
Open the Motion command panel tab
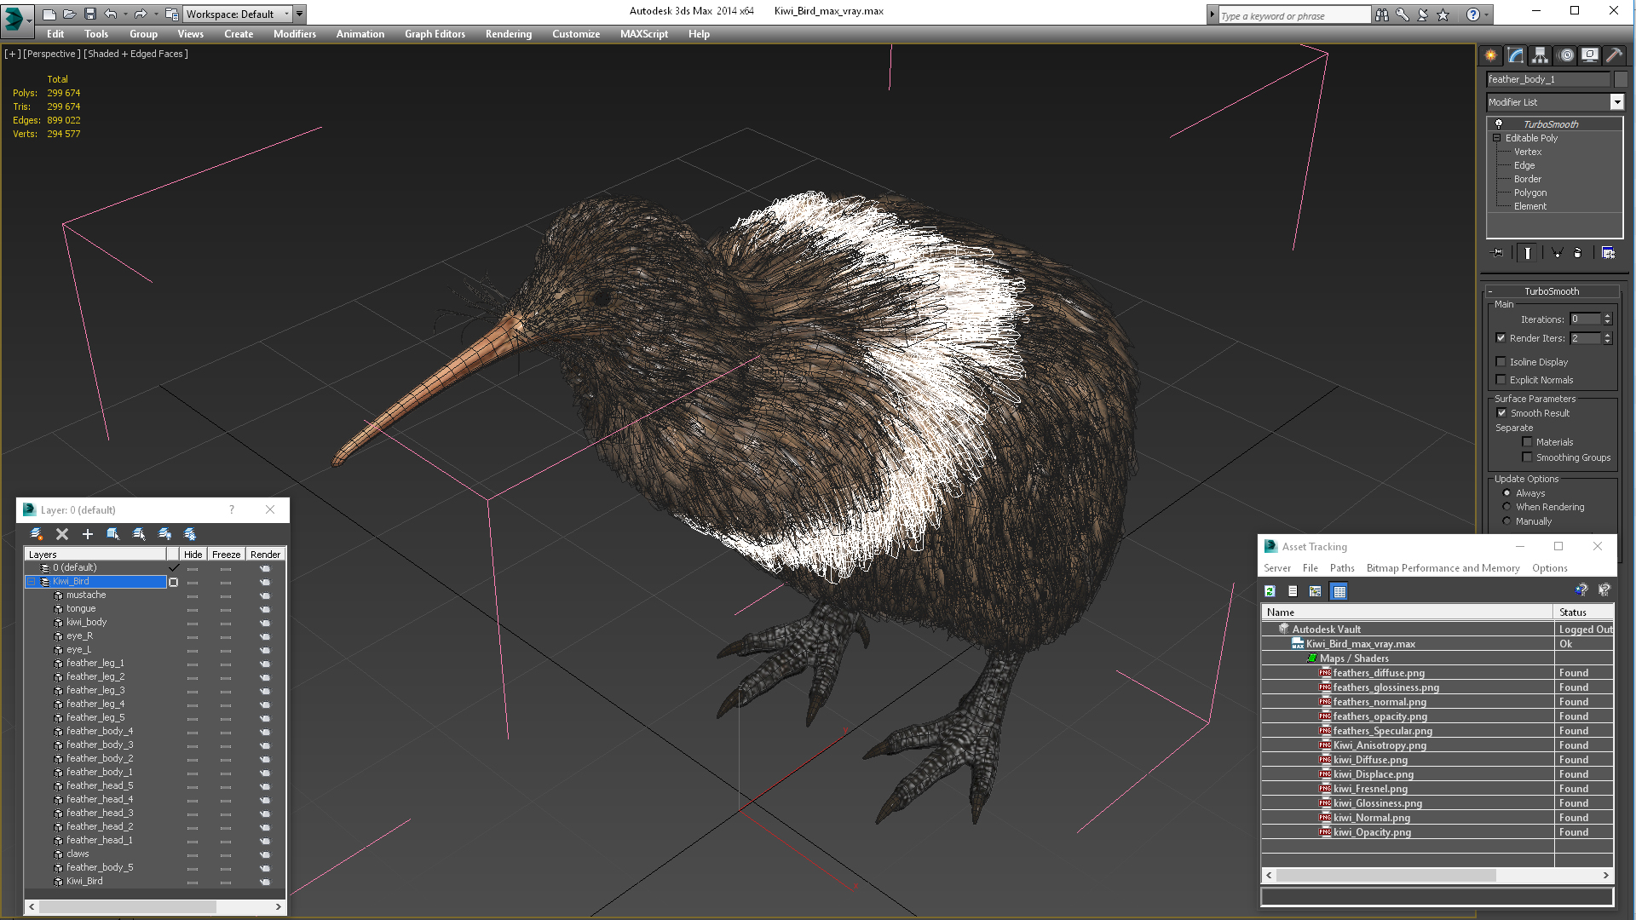pyautogui.click(x=1565, y=55)
